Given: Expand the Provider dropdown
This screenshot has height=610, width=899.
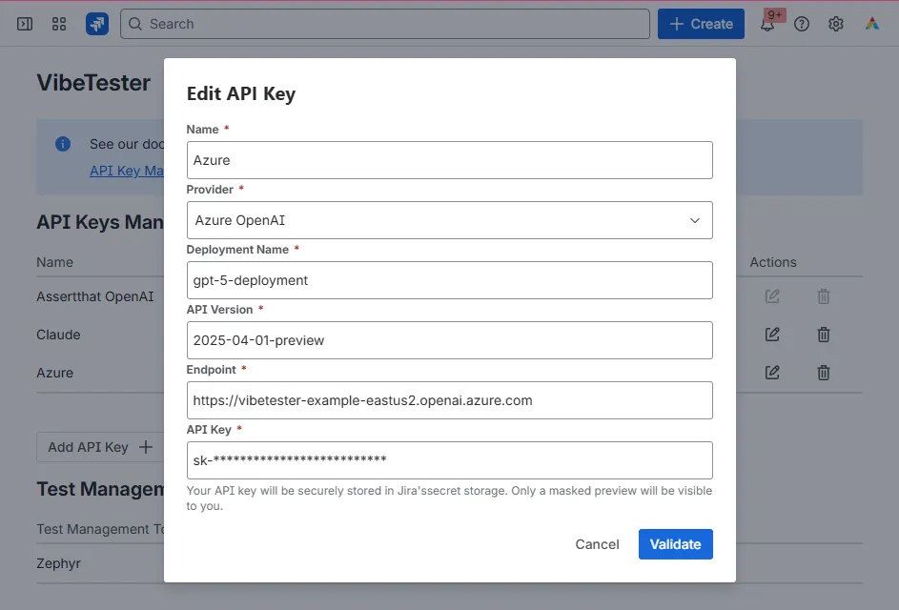Looking at the screenshot, I should (450, 220).
